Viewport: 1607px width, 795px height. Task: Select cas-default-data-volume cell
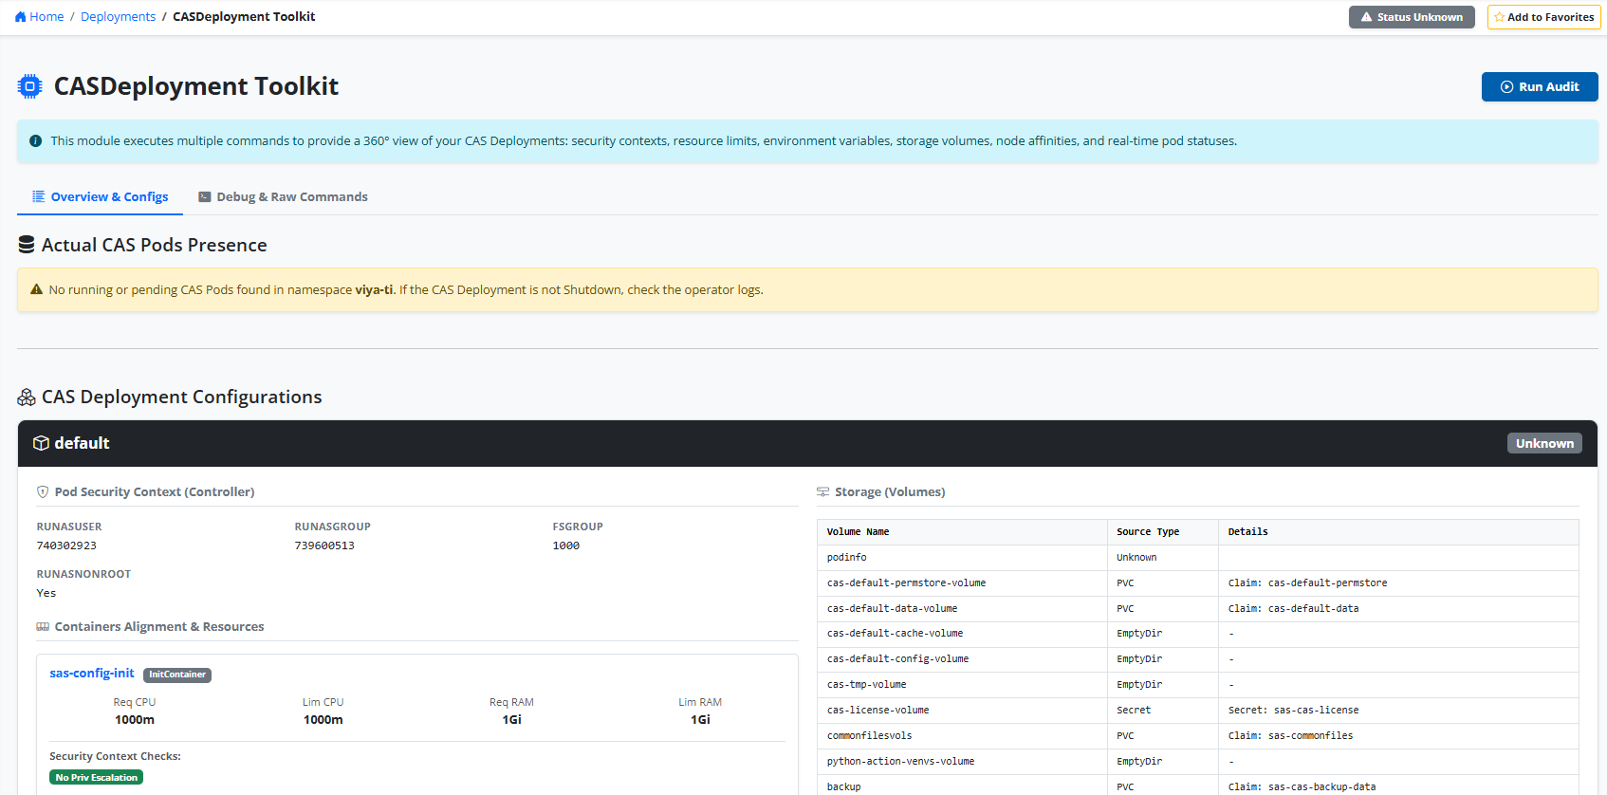[961, 609]
